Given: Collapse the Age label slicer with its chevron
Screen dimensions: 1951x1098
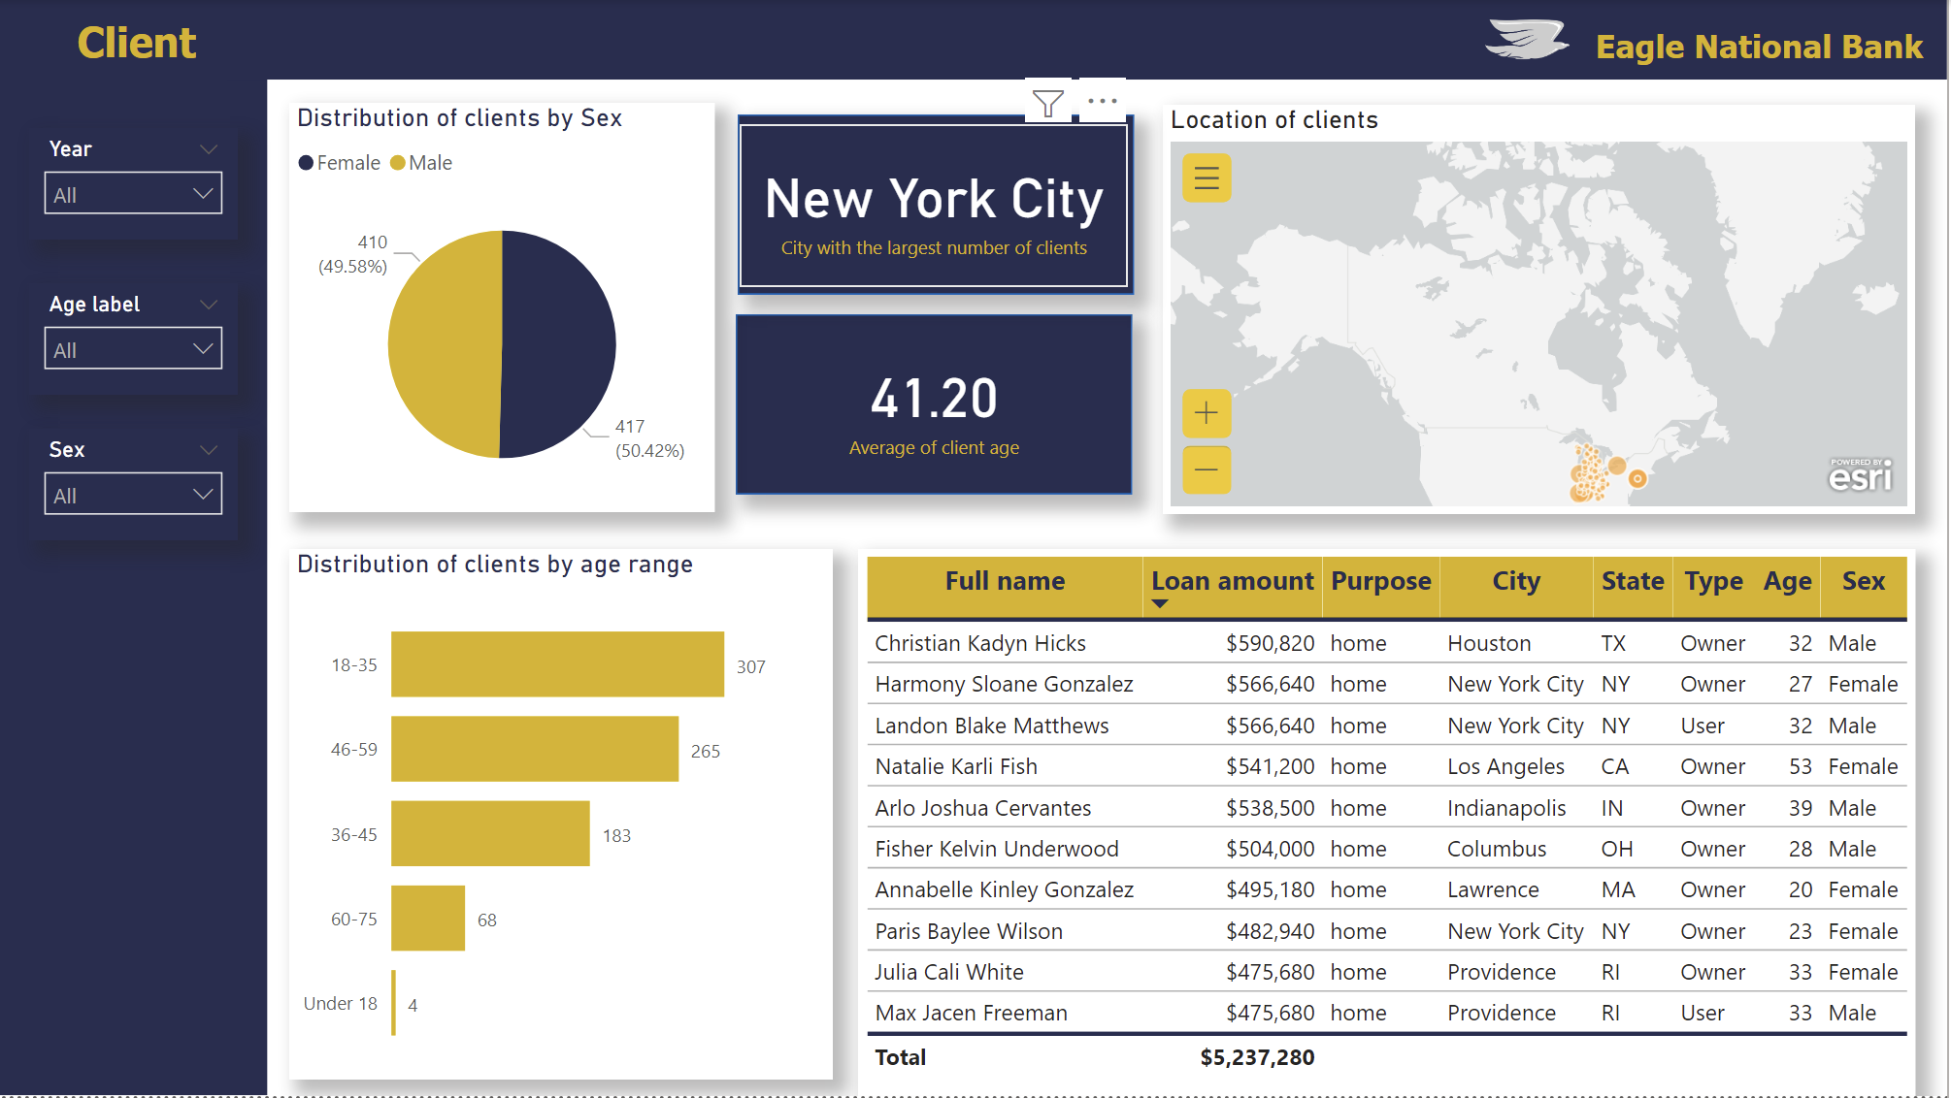Looking at the screenshot, I should tap(209, 304).
